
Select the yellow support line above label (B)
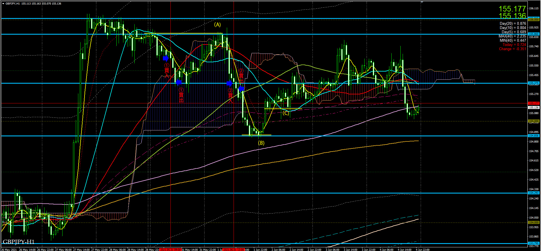[256, 135]
